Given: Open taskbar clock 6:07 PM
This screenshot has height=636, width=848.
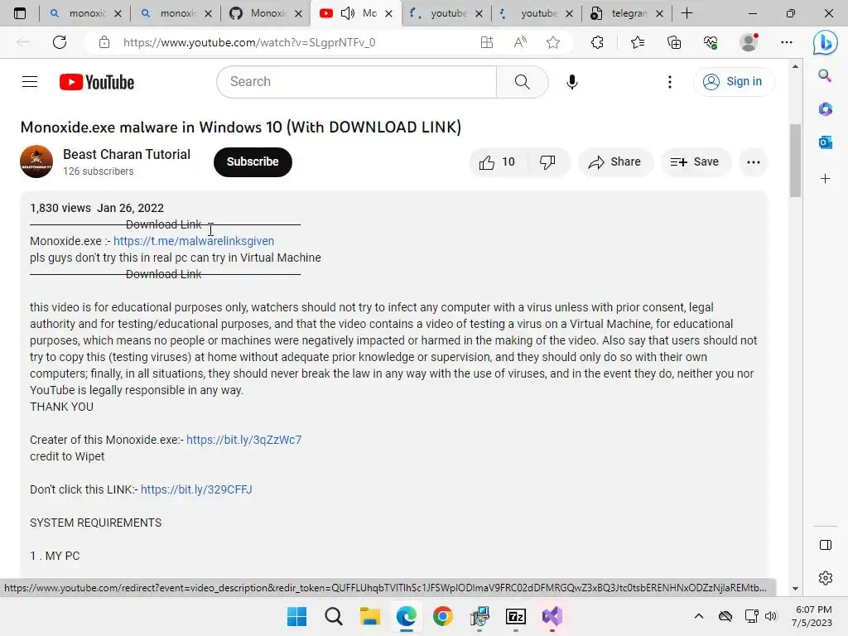Looking at the screenshot, I should (812, 616).
